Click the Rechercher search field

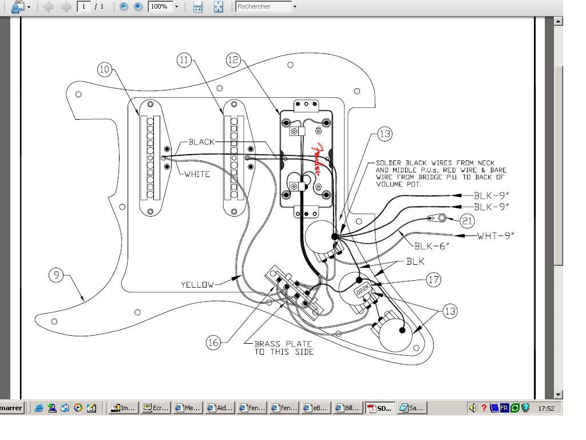click(263, 6)
